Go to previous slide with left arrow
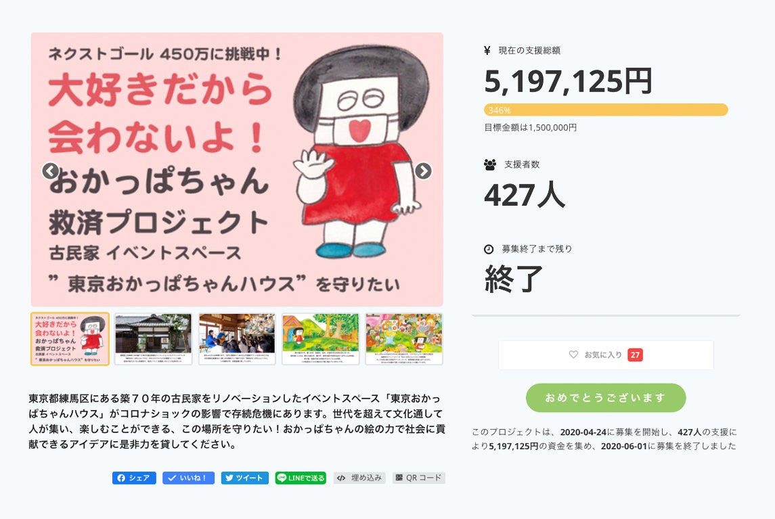The width and height of the screenshot is (775, 519). click(50, 171)
